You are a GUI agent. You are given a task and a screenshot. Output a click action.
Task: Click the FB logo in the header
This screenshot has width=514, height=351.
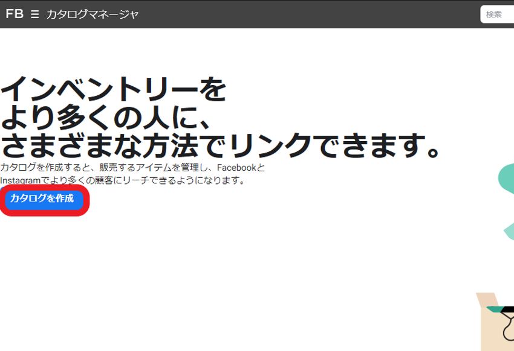coord(14,14)
